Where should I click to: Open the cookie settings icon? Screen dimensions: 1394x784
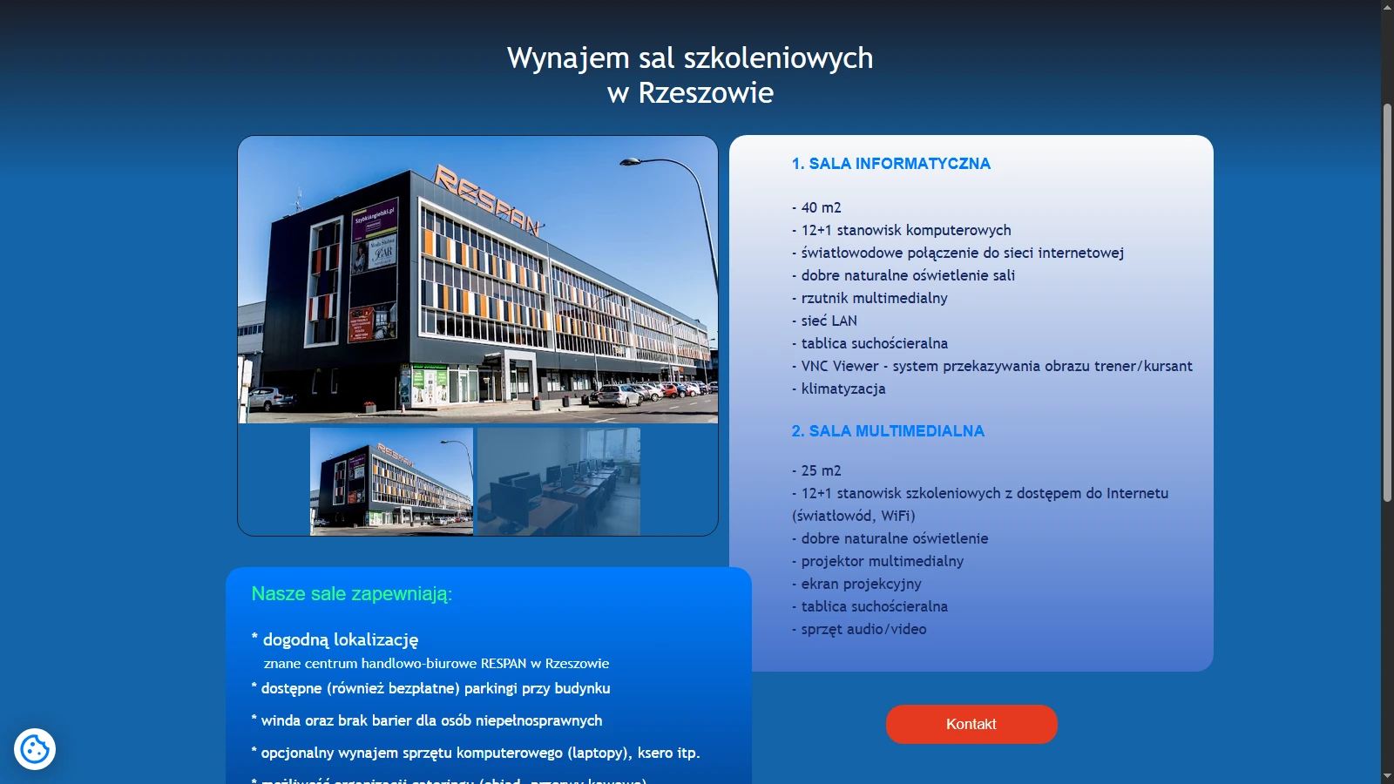(35, 749)
